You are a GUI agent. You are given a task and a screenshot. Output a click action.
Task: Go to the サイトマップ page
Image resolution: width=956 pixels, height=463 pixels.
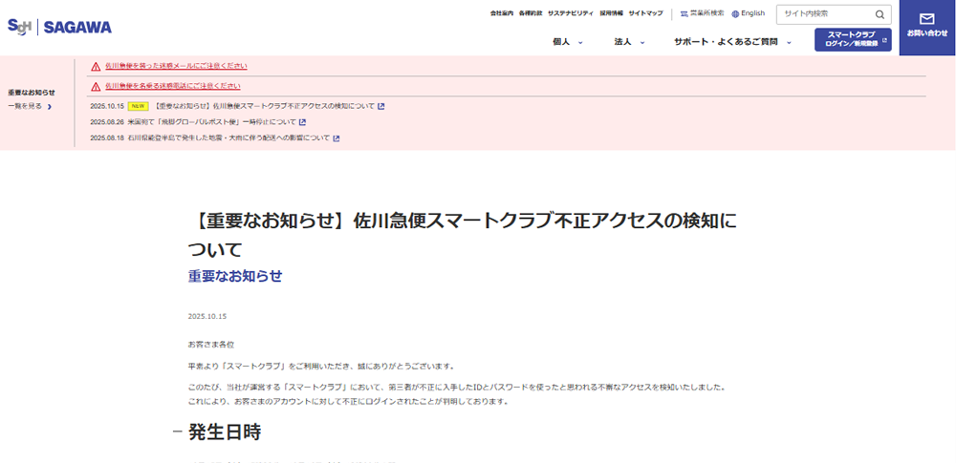coord(645,13)
